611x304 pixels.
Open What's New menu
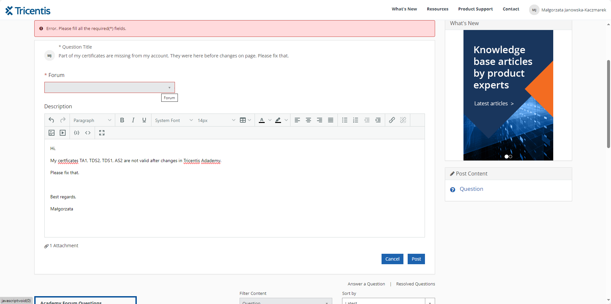pyautogui.click(x=404, y=9)
